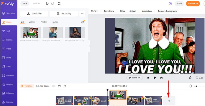
Task: Open the 117% zoom dropdown
Action: (x=94, y=11)
